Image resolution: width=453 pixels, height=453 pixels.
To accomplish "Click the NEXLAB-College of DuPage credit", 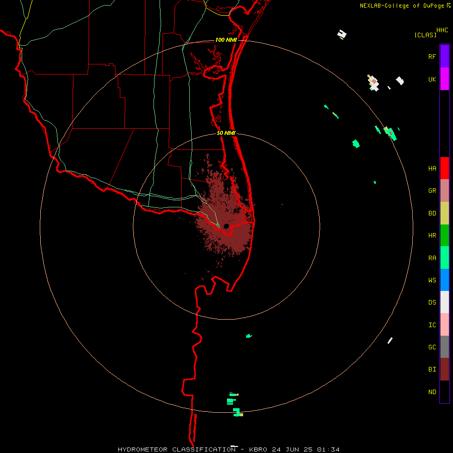I will coord(402,6).
